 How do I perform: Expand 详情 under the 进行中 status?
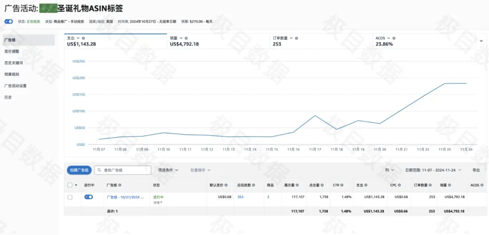coord(158,202)
